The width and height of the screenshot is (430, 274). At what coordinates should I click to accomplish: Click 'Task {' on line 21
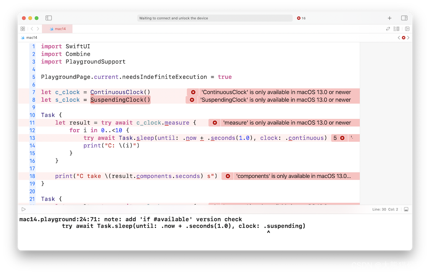coord(51,199)
